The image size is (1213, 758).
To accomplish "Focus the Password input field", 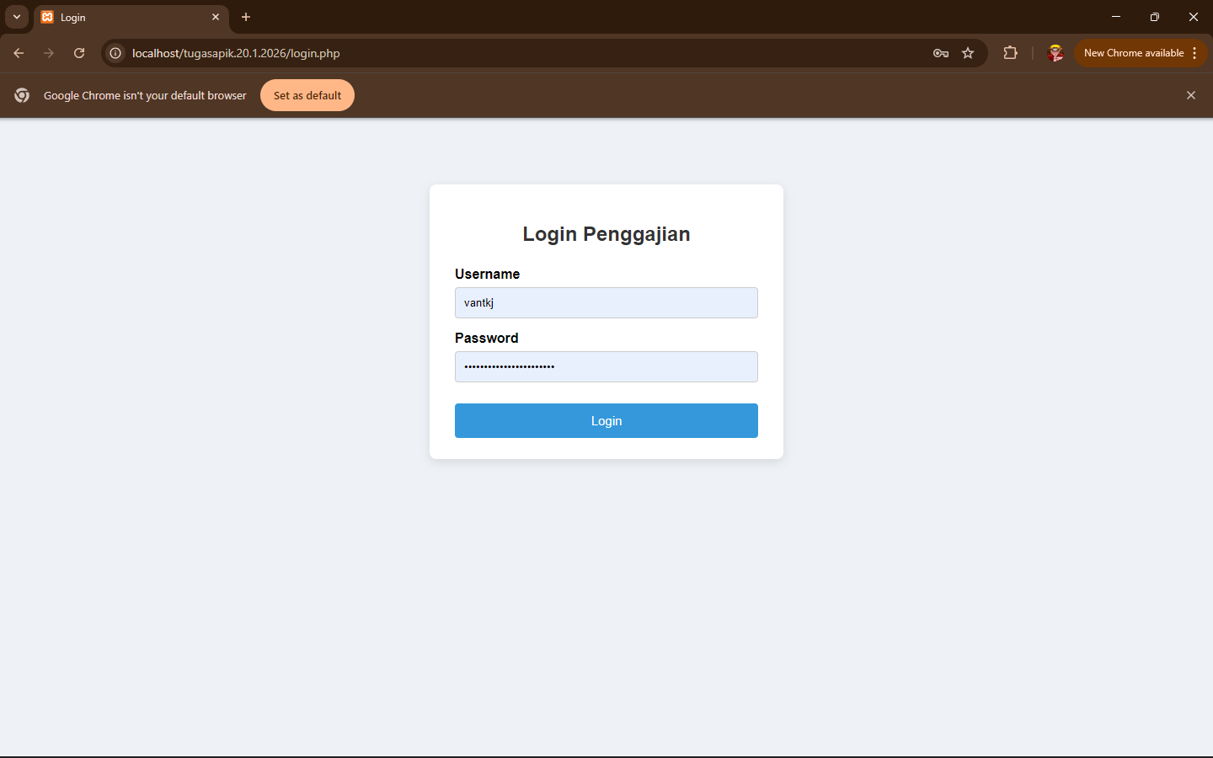I will click(606, 367).
